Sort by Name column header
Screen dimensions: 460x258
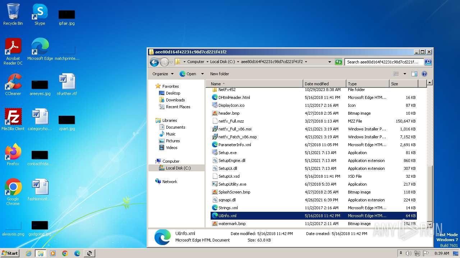point(254,83)
